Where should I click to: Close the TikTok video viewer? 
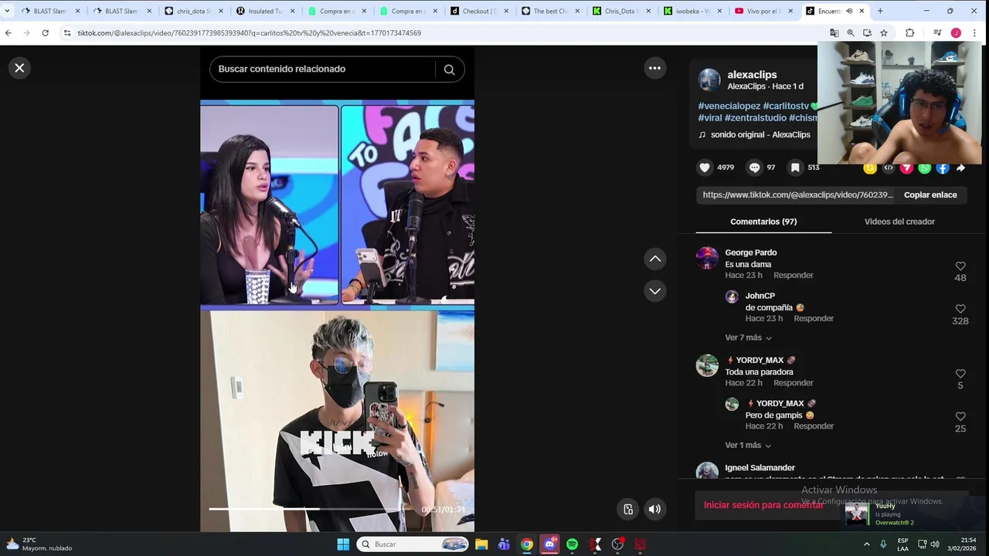click(19, 68)
